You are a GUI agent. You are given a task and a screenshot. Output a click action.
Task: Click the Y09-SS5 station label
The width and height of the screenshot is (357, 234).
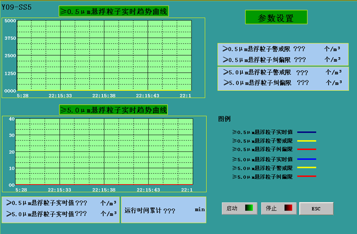click(17, 7)
